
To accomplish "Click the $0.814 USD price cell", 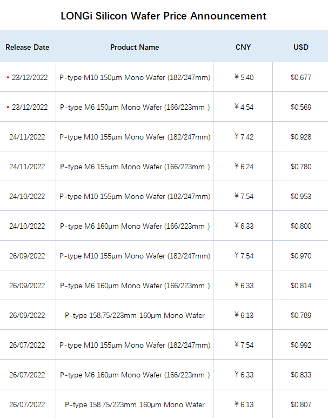I will (301, 286).
